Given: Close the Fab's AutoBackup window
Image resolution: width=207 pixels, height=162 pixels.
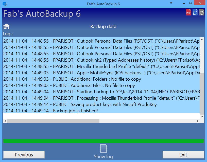Looking at the screenshot, I should (200, 3).
